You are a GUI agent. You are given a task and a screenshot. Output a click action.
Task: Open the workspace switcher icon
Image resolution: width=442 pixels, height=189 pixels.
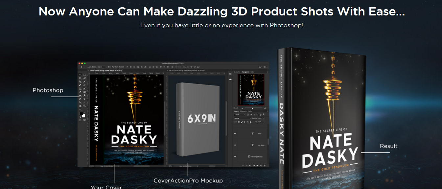pos(265,67)
